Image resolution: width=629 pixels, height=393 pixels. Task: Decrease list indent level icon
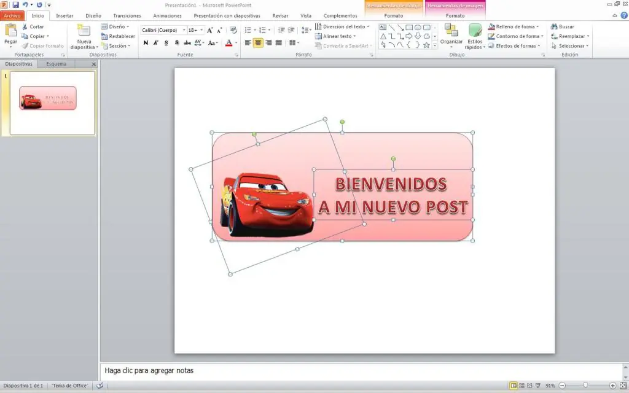[x=281, y=30]
